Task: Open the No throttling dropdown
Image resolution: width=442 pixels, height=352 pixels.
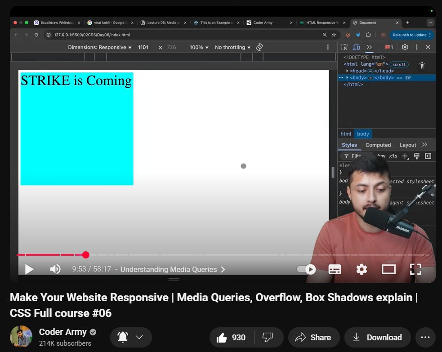Action: coord(232,47)
